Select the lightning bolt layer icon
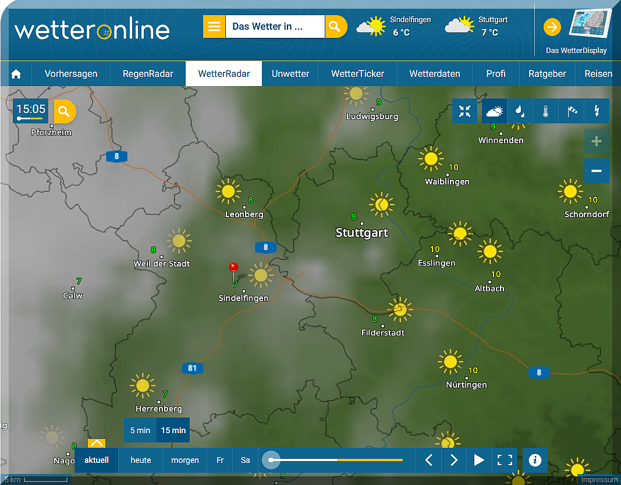Viewport: 621px width, 485px height. pos(597,111)
